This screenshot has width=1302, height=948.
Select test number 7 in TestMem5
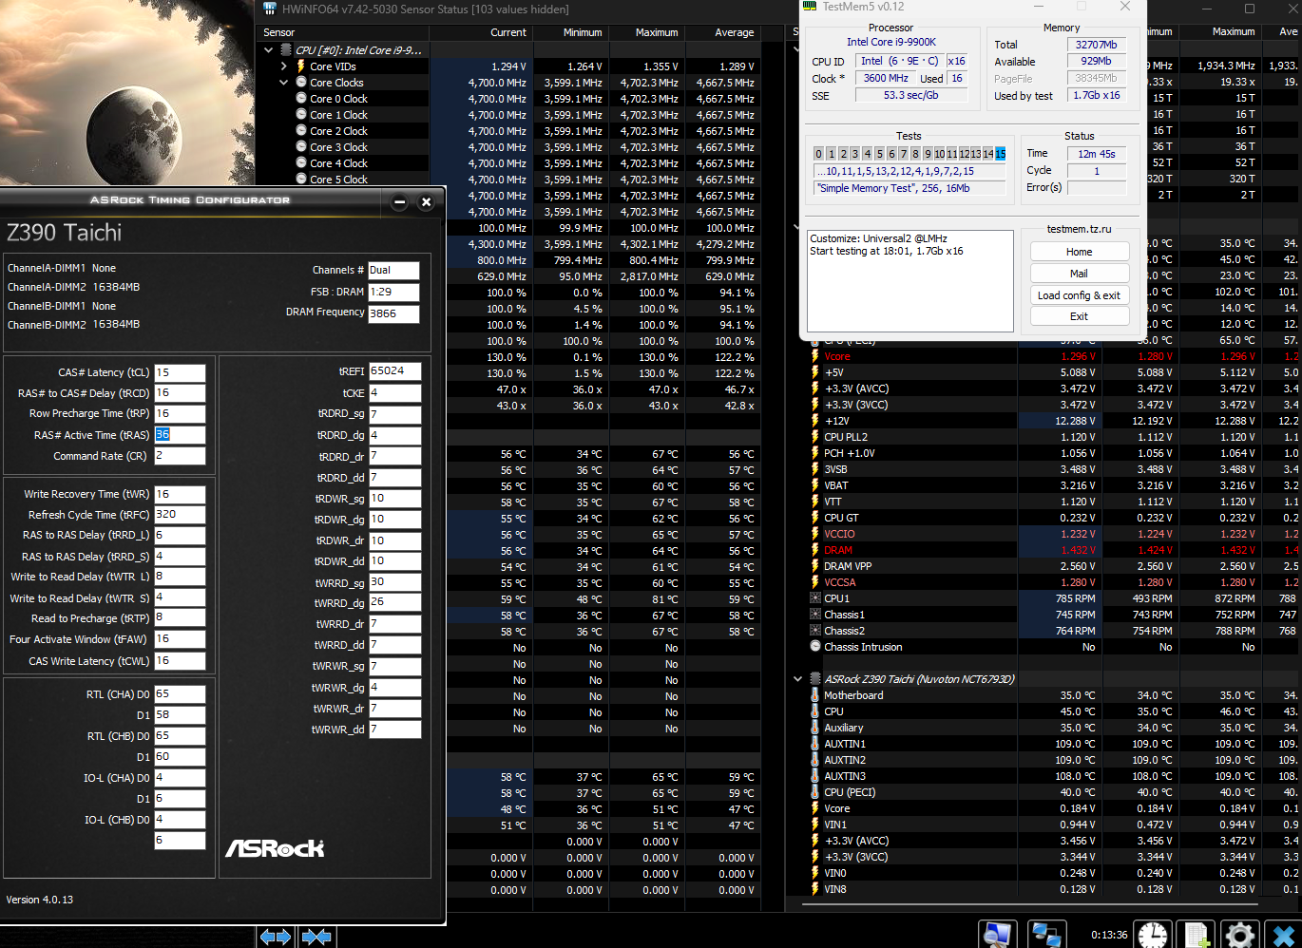pos(903,154)
